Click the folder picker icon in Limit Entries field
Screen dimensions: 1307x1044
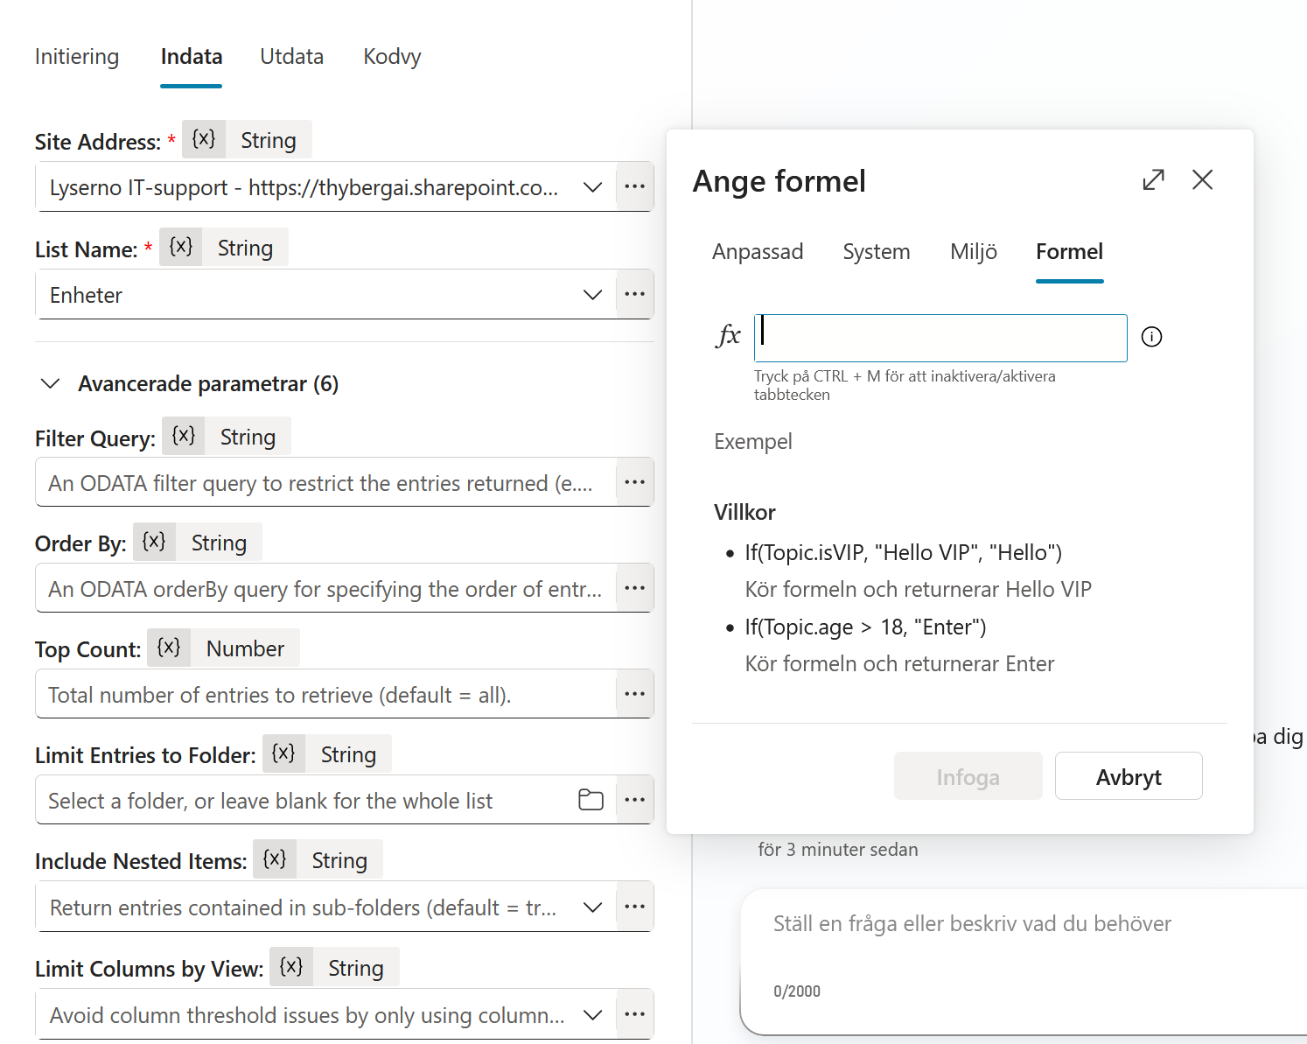point(591,800)
